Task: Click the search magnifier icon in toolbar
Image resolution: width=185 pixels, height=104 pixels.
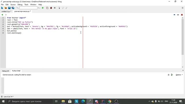Action: pos(39,8)
